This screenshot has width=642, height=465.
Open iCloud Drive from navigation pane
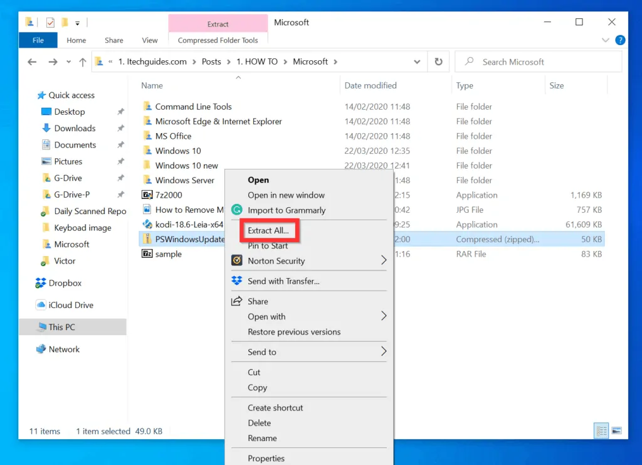tap(70, 305)
